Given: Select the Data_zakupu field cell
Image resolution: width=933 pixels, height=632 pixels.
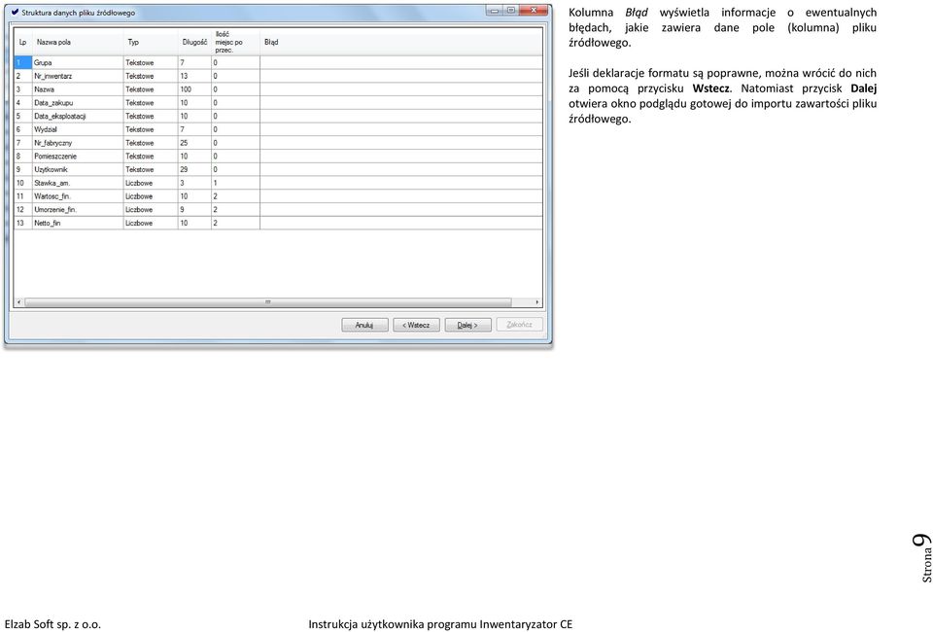Looking at the screenshot, I should (x=78, y=103).
